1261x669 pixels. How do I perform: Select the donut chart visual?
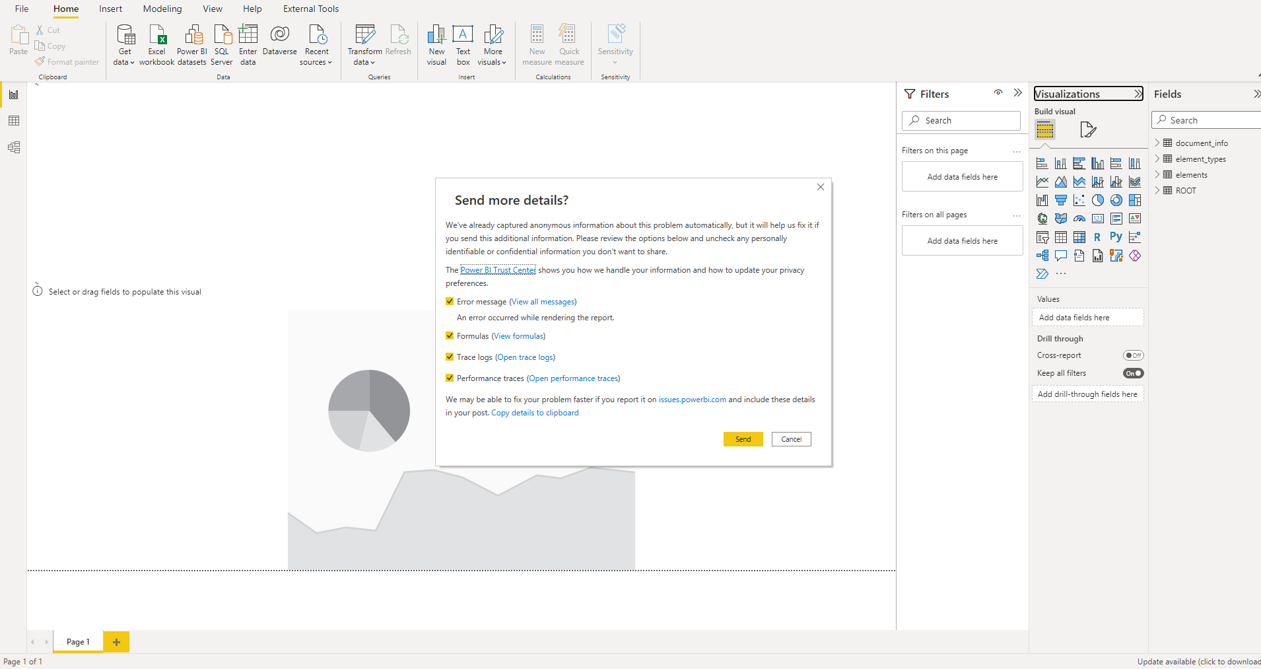[x=1116, y=200]
